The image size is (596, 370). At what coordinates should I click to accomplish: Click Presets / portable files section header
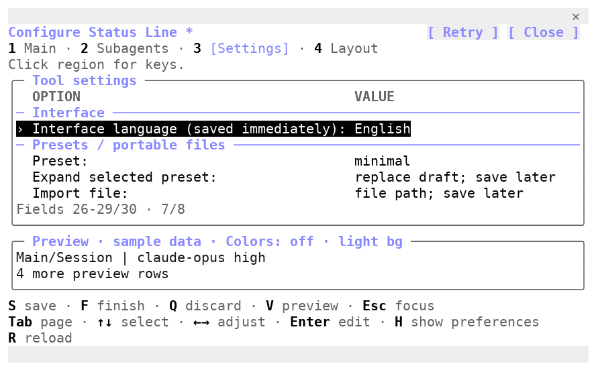[129, 145]
